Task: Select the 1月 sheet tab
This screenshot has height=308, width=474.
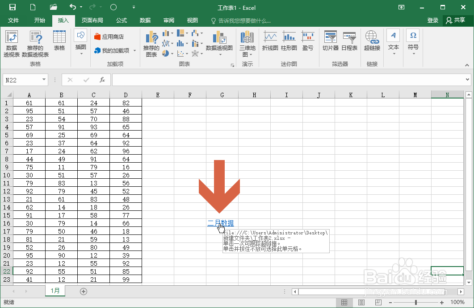Action: click(x=55, y=291)
